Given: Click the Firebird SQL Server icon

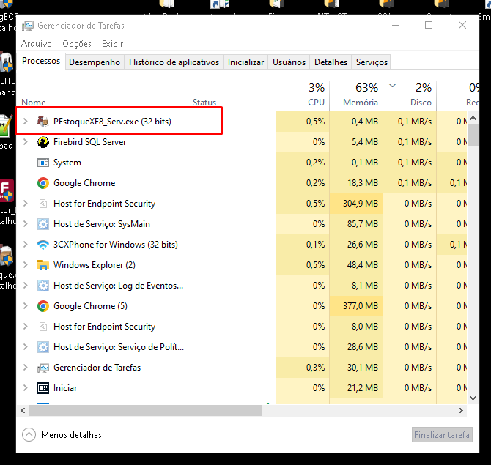Looking at the screenshot, I should coord(43,142).
